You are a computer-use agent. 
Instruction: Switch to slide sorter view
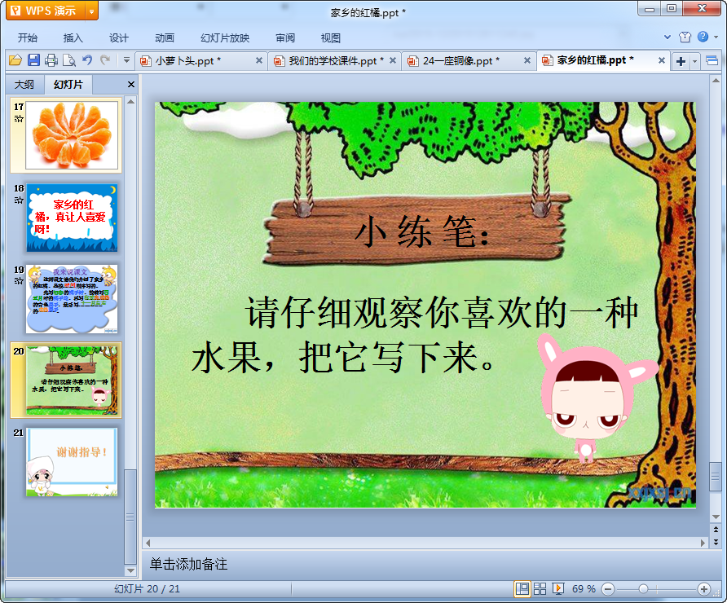point(540,588)
